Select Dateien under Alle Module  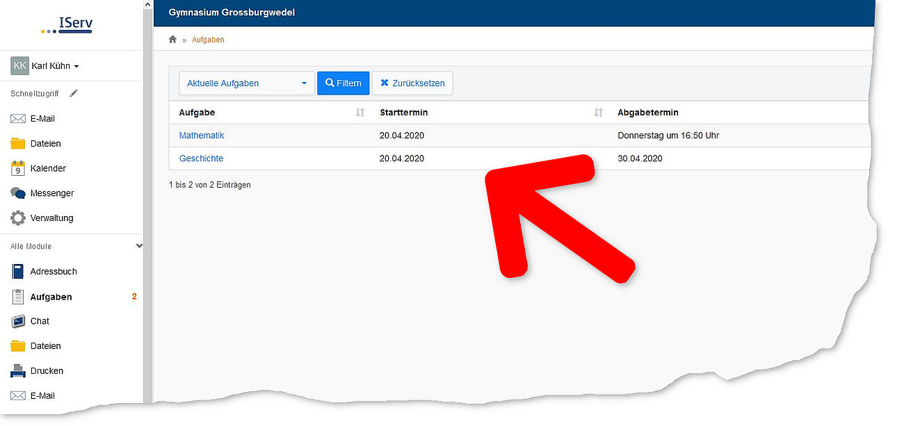tap(45, 346)
